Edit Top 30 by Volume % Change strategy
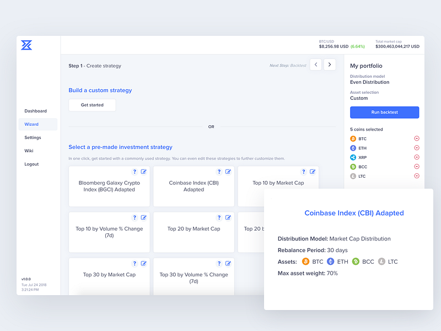The image size is (441, 331). [228, 264]
